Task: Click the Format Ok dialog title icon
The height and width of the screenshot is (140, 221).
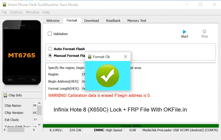Action: tap(90, 57)
